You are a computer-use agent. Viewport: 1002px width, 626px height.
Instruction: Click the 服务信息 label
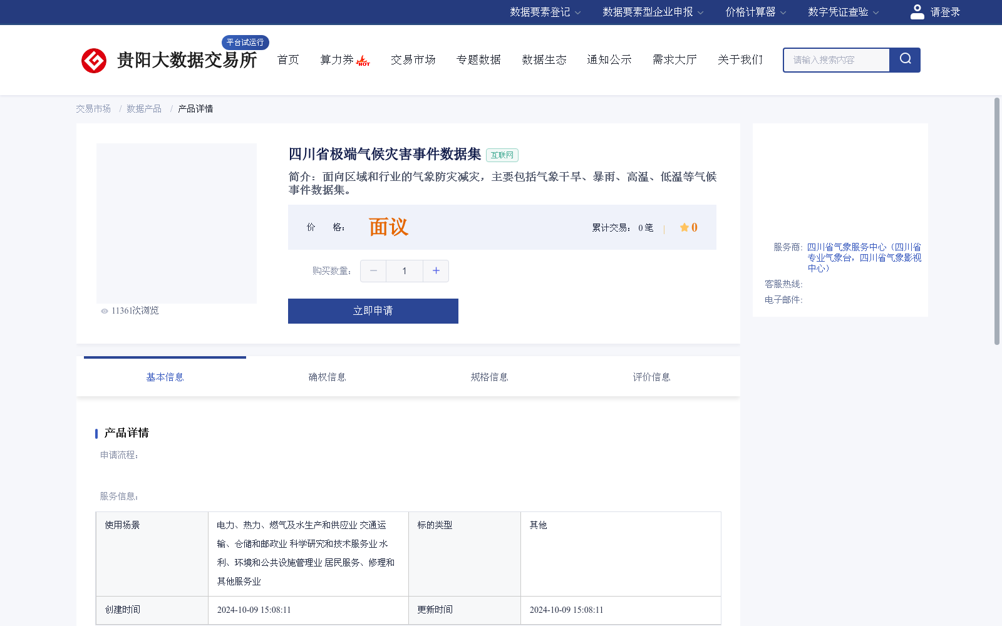tap(119, 496)
